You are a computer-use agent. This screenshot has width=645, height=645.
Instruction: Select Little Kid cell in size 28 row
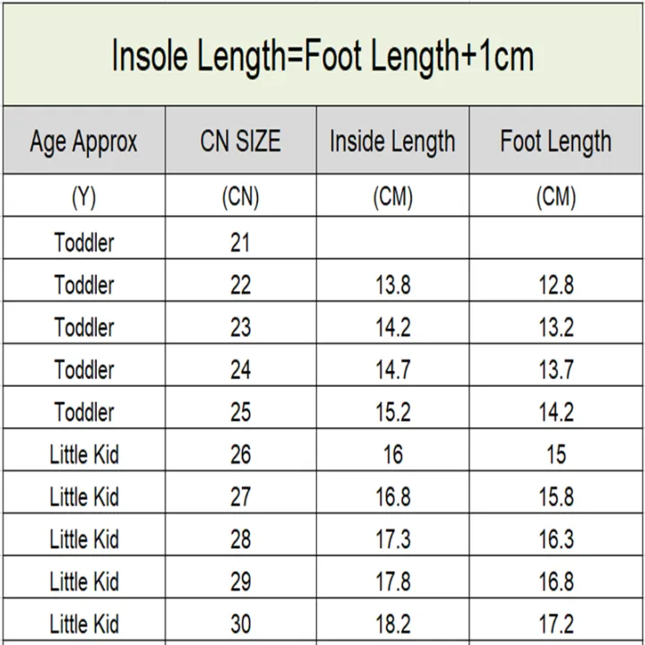(84, 535)
